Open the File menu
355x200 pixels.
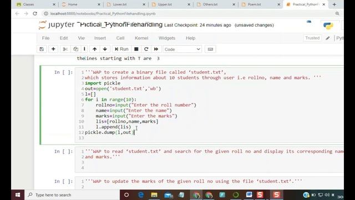[x=45, y=38]
